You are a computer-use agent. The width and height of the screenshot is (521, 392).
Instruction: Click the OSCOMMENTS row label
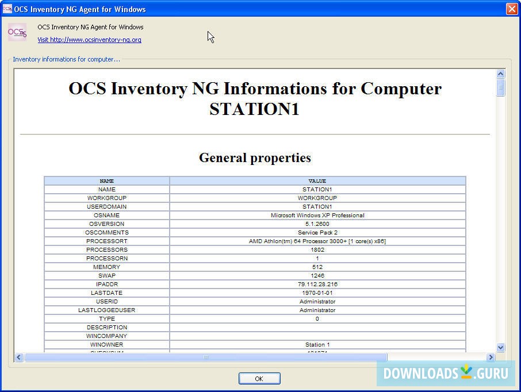tap(106, 233)
